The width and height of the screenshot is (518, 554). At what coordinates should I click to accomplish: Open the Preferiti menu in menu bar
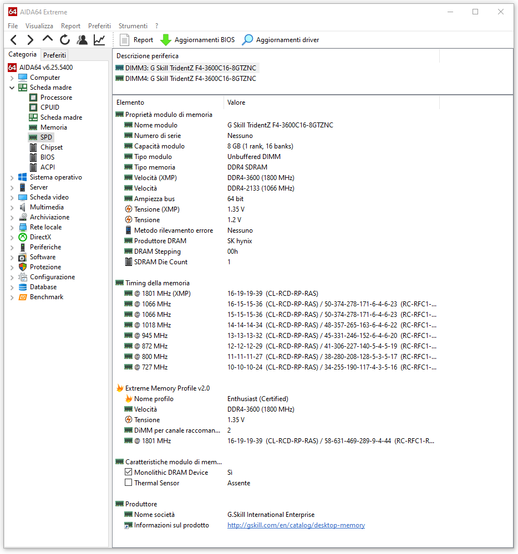(x=99, y=26)
